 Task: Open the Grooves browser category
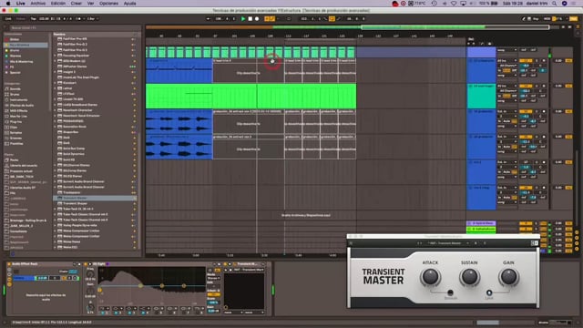pos(16,138)
